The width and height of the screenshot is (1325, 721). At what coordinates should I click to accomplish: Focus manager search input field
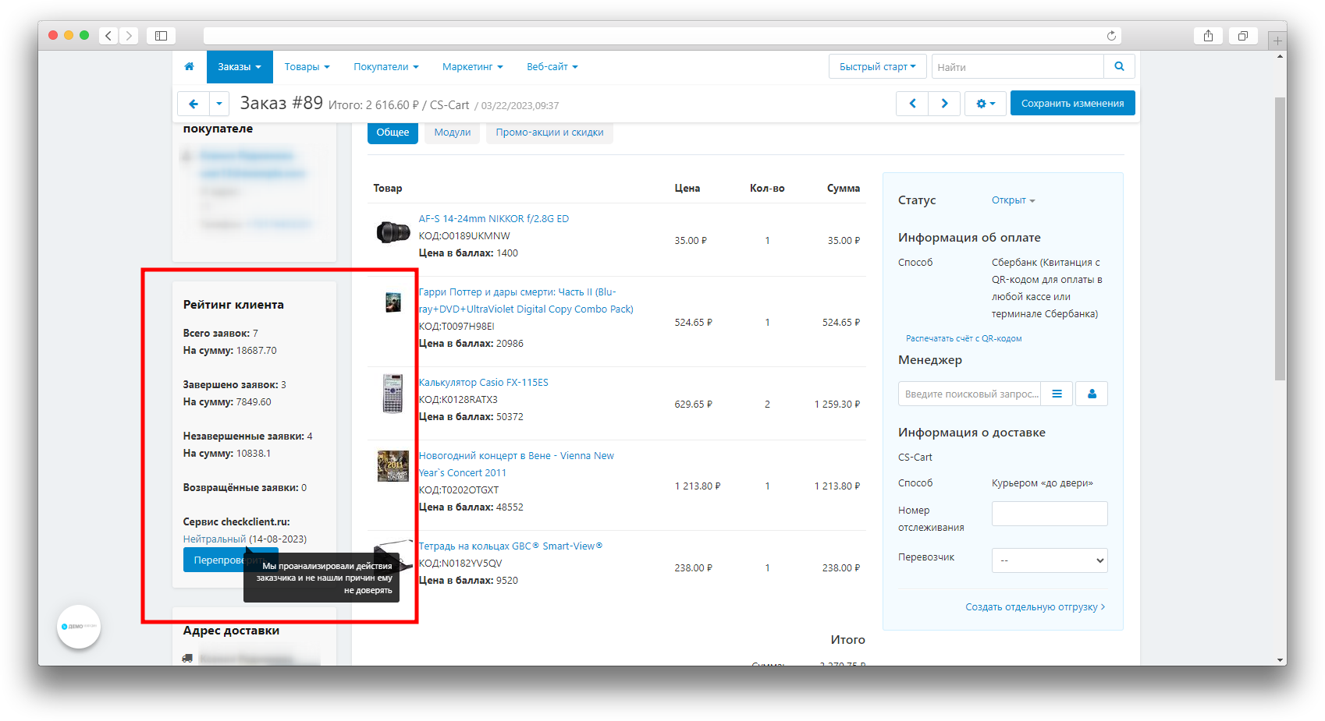[x=970, y=394]
